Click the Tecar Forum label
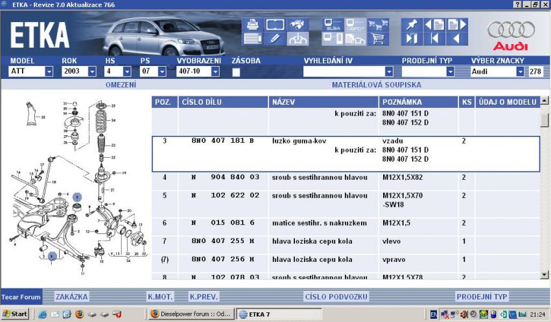551x322 pixels. tap(21, 297)
